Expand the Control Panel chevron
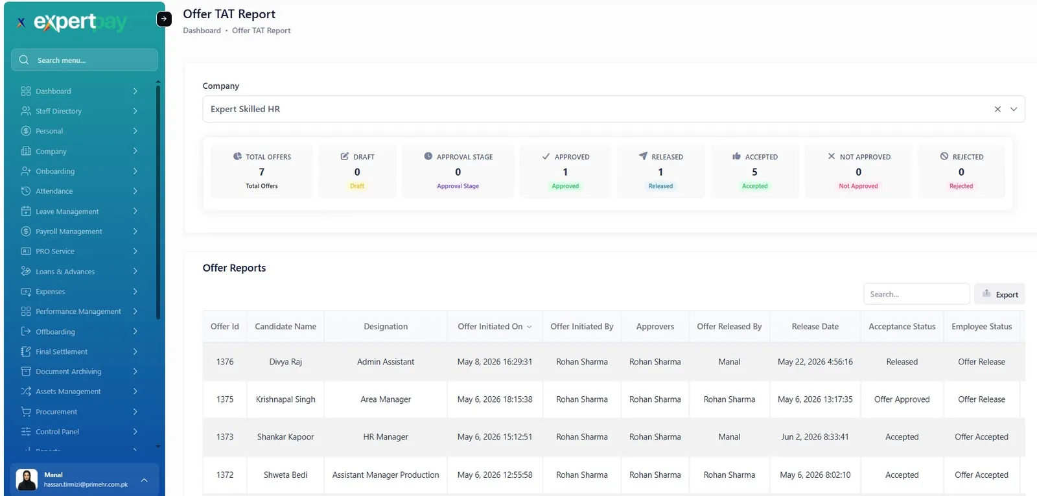Viewport: 1037px width, 496px height. [135, 432]
